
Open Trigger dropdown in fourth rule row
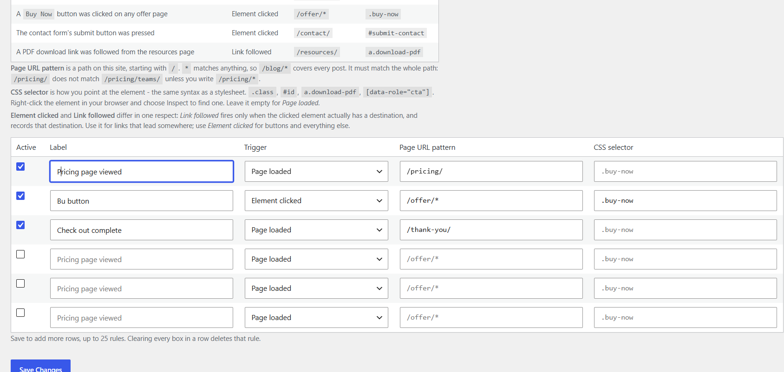tap(316, 259)
